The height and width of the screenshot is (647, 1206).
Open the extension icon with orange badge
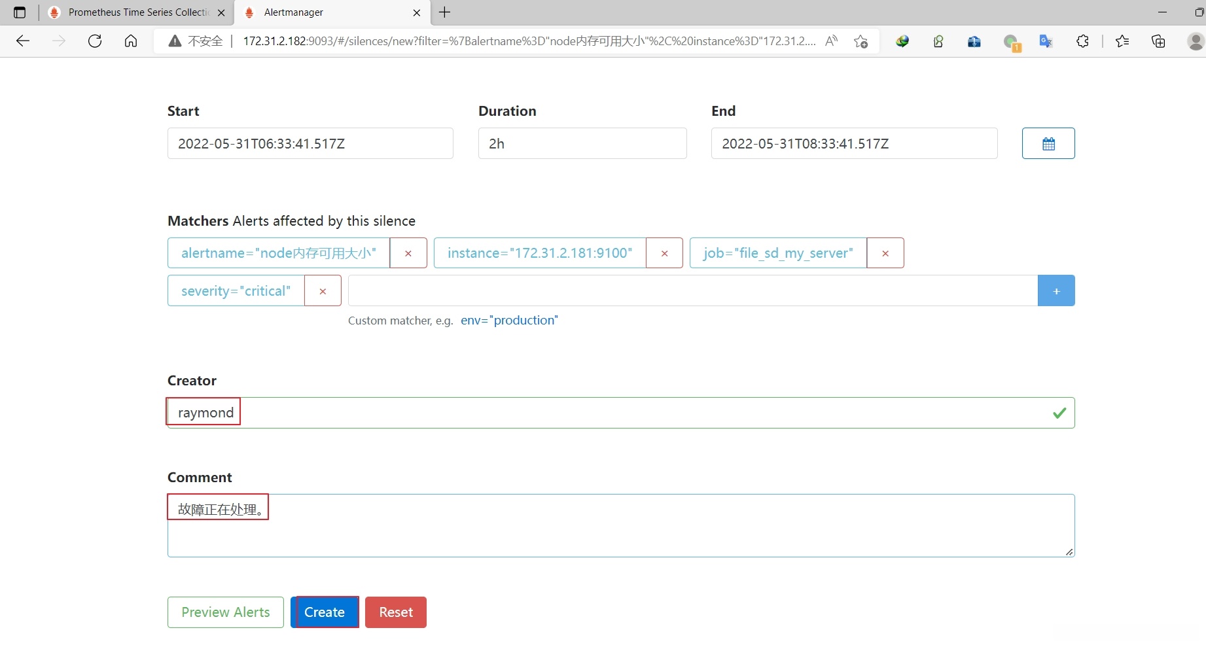coord(1012,43)
